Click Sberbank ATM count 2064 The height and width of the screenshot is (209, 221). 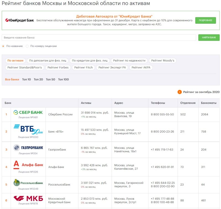click(204, 114)
